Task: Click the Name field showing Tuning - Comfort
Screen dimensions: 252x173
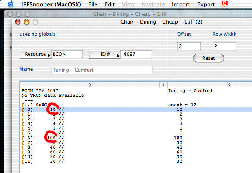Action: [102, 70]
